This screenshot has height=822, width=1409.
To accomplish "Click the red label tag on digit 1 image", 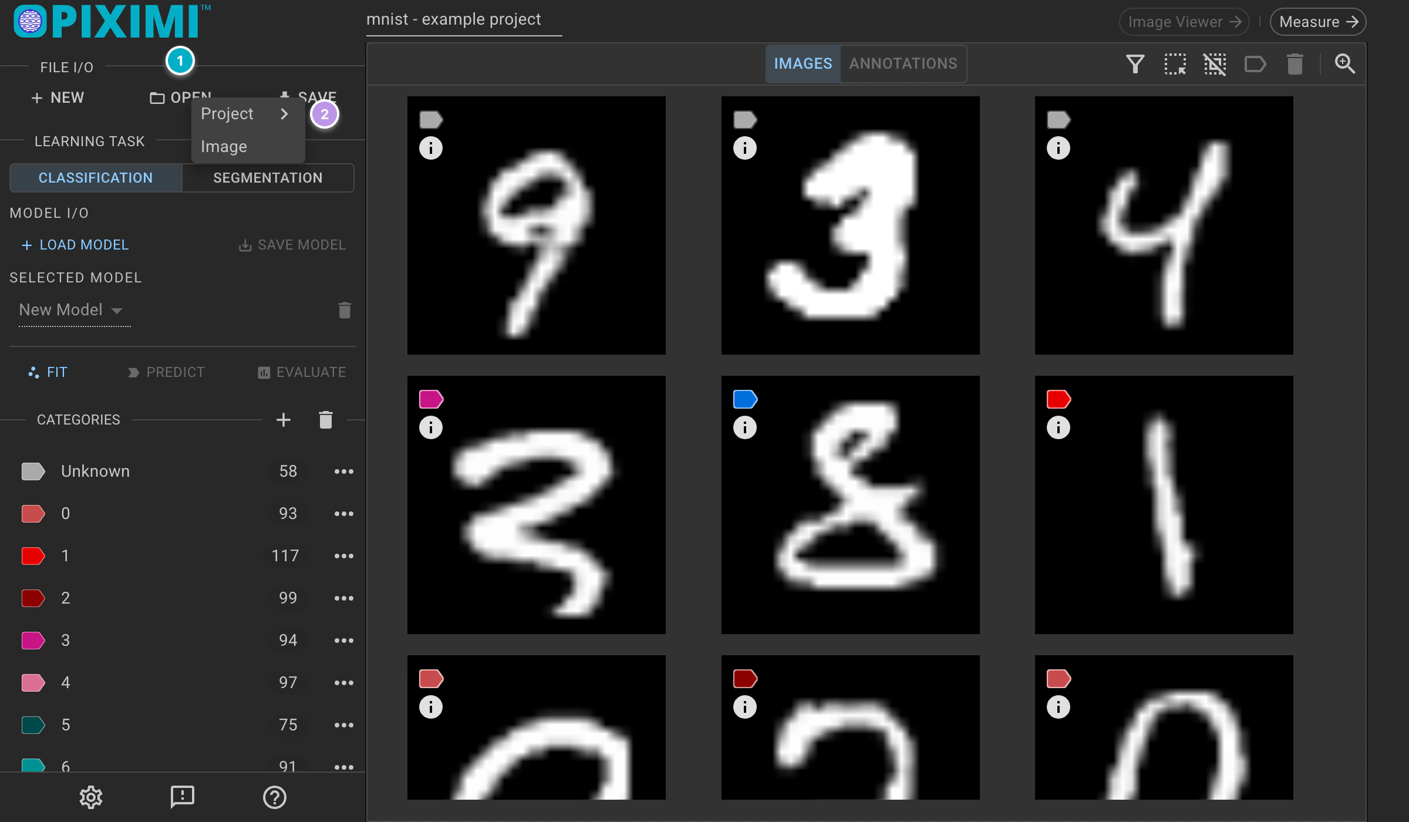I will tap(1059, 399).
